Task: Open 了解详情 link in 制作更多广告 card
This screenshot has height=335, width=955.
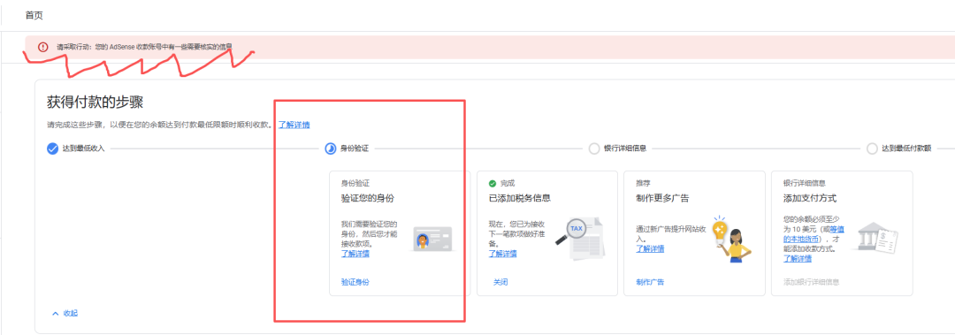Action: tap(650, 248)
